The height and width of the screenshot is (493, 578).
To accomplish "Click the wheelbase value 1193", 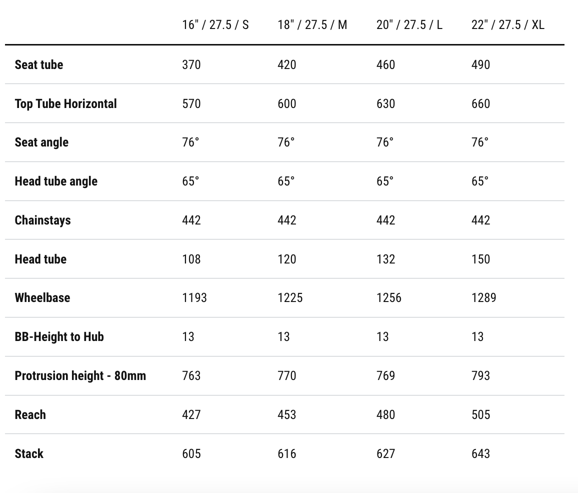I will [194, 298].
